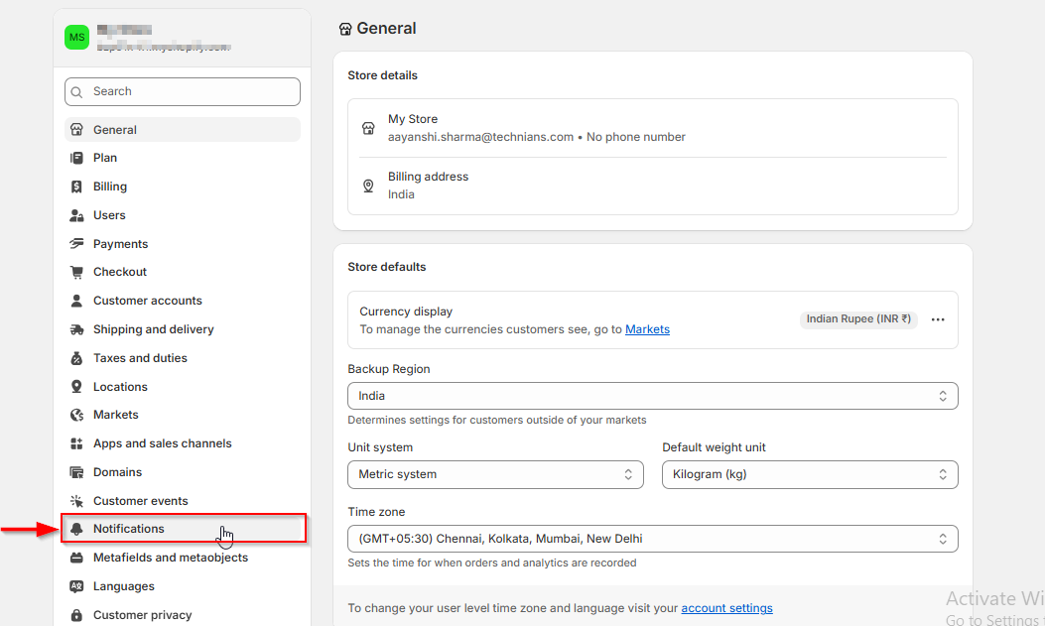
Task: Open the Default weight unit dropdown
Action: tap(809, 474)
